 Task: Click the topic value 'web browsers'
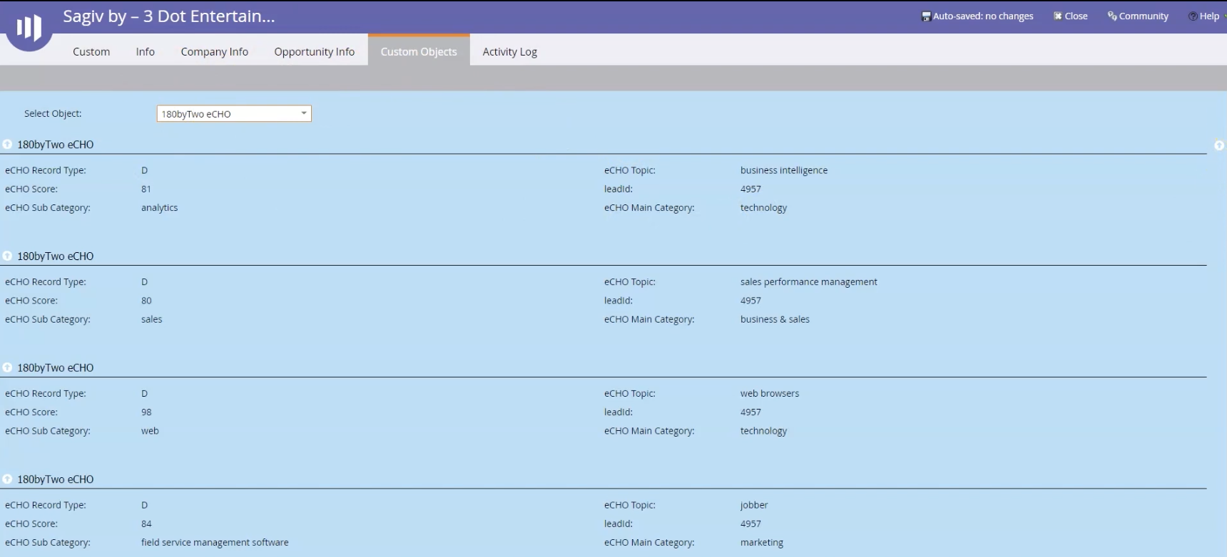pos(770,393)
